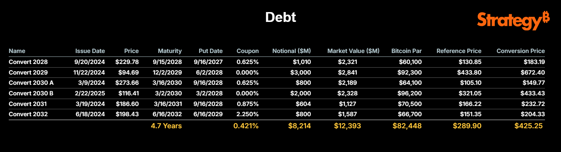
Task: Select the Maturity column header
Action: pyautogui.click(x=169, y=51)
